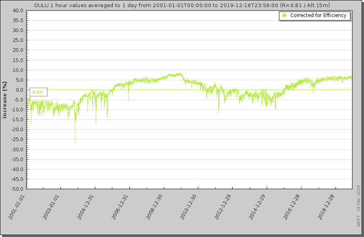Image resolution: width=364 pixels, height=237 pixels.
Task: Click the -30.0 y-axis tick label
Action: pos(17,149)
